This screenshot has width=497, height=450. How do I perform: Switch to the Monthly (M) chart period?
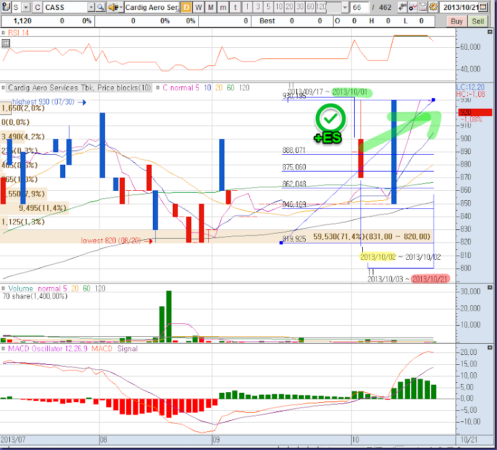click(211, 7)
